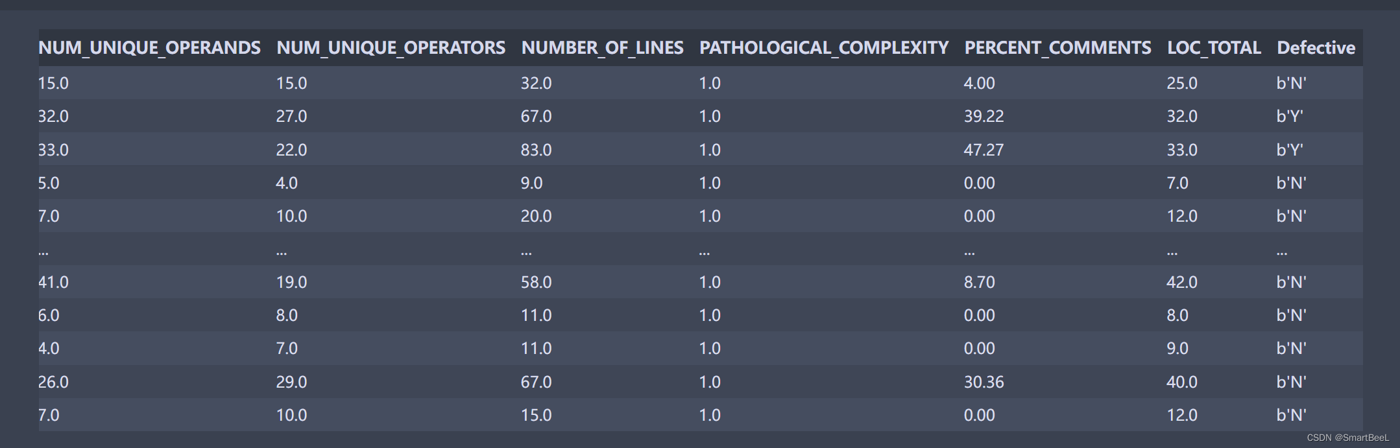Viewport: 1400px width, 448px height.
Task: Select the 4.0 value under NUM_UNIQUE_OPERATORS
Action: (287, 183)
